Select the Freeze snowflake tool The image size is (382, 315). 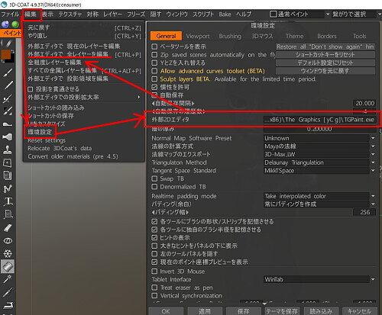[8, 253]
